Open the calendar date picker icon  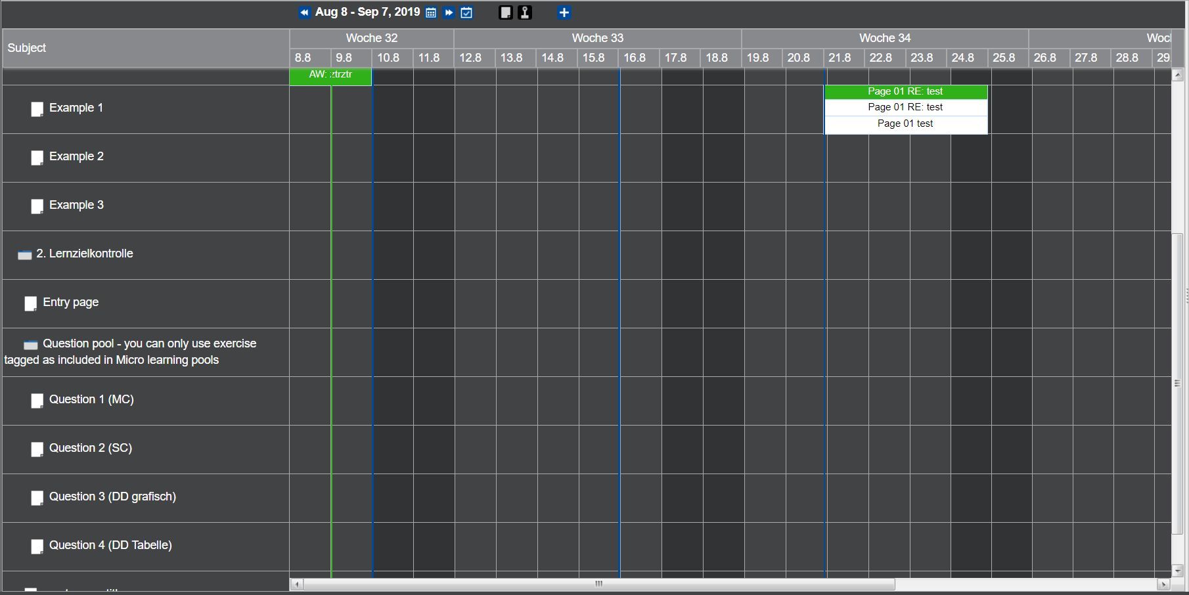[431, 12]
